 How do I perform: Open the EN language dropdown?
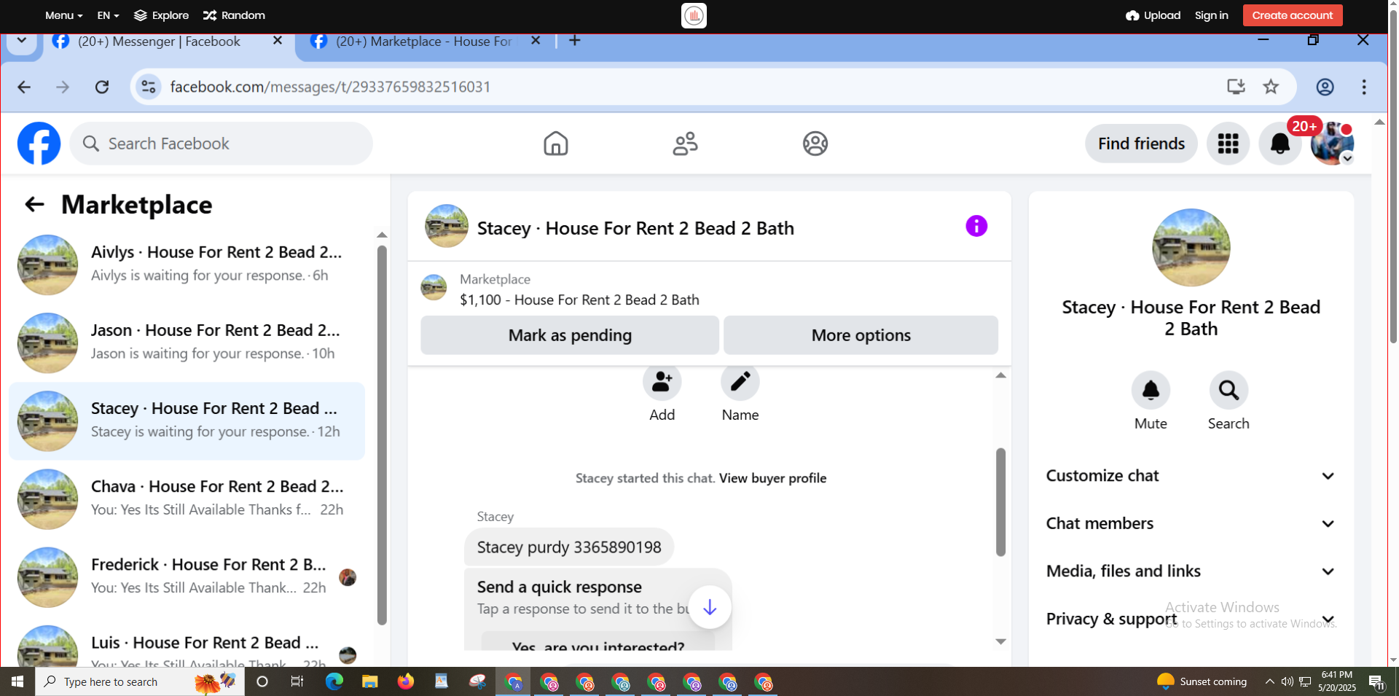(108, 15)
